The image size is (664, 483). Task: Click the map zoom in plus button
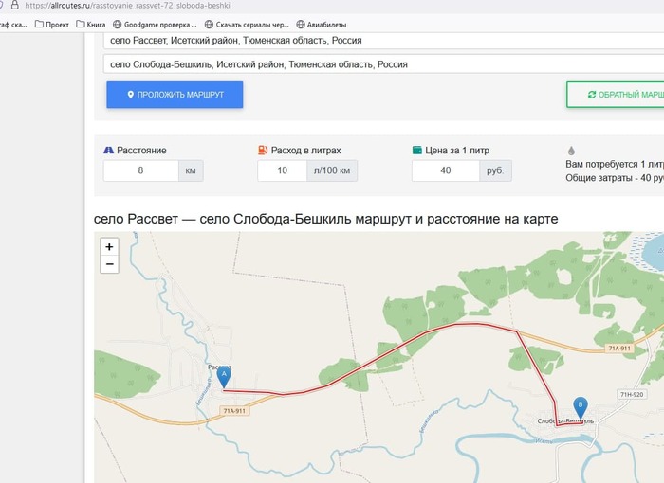point(109,246)
